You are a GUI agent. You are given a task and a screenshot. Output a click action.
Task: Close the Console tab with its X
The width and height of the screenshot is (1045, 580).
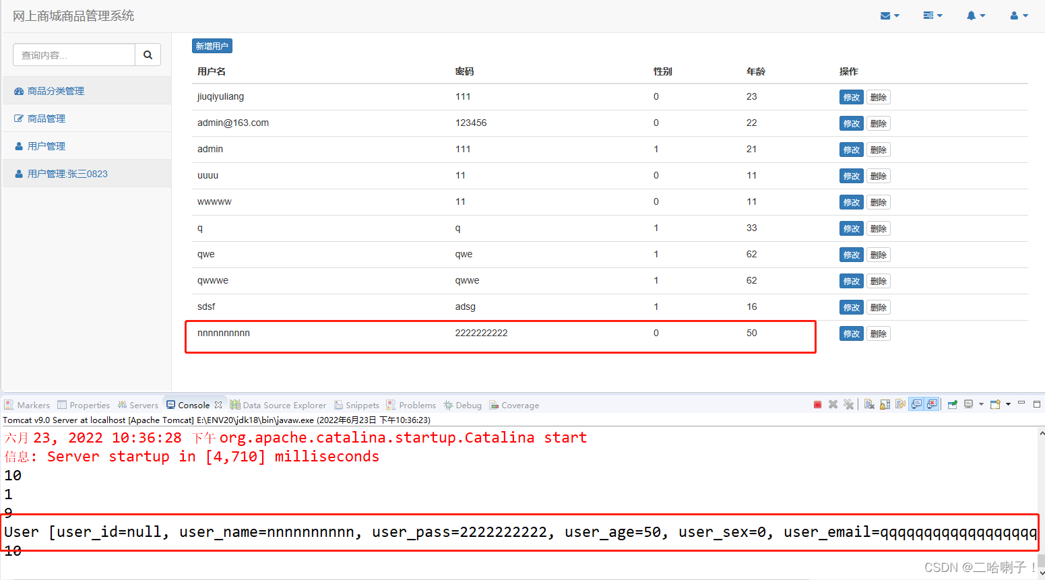click(x=218, y=405)
